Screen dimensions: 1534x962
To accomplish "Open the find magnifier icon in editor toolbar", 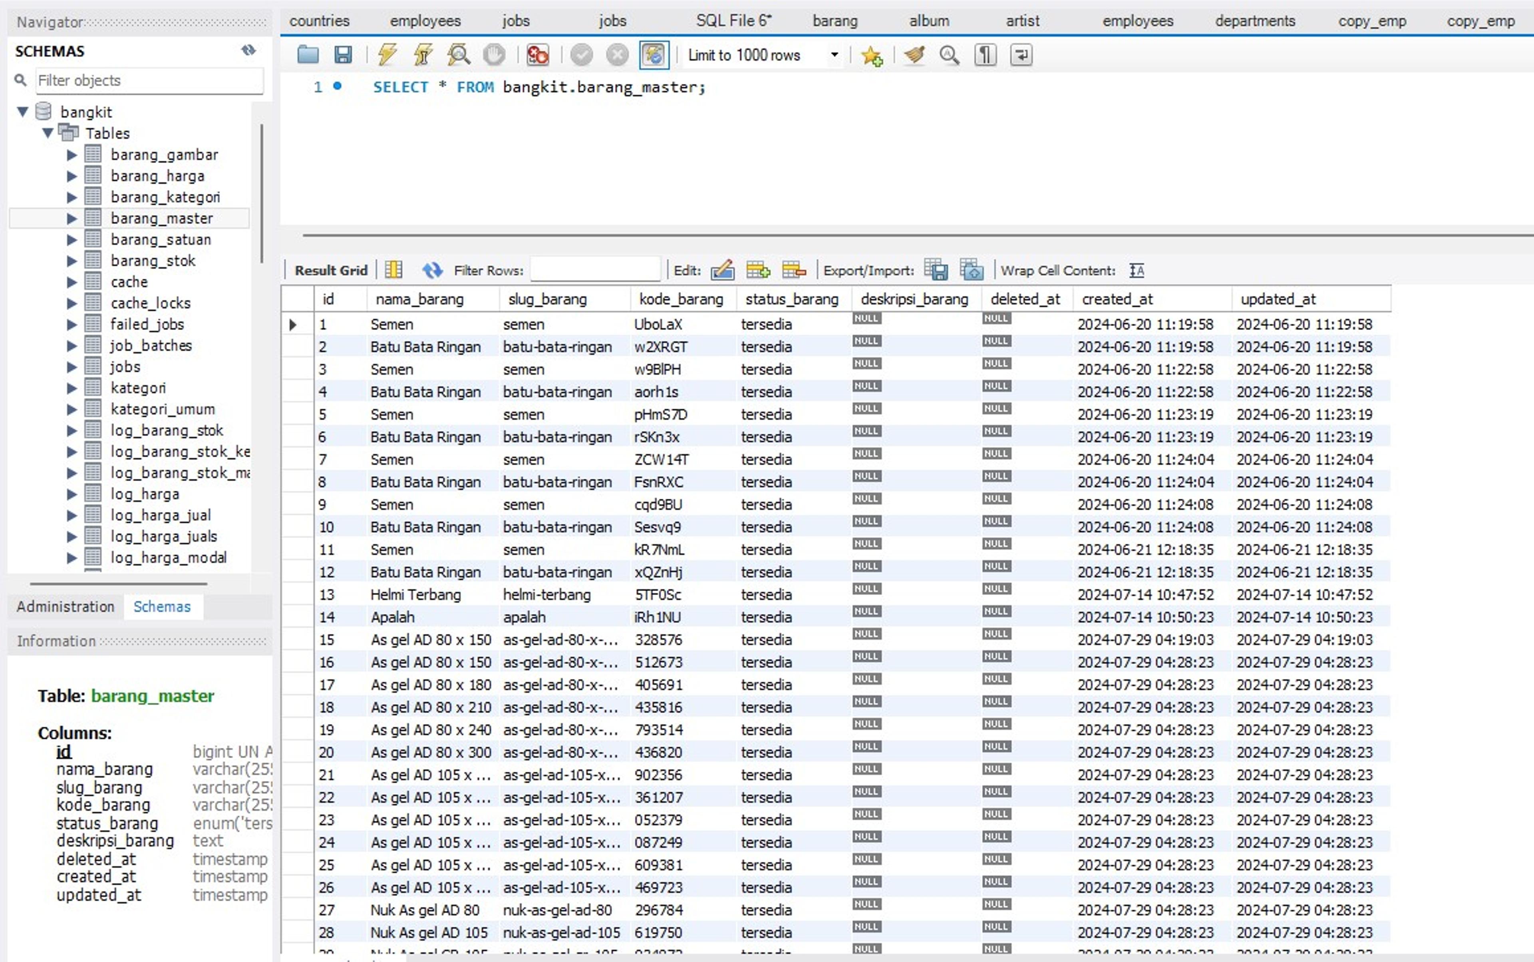I will coord(950,55).
